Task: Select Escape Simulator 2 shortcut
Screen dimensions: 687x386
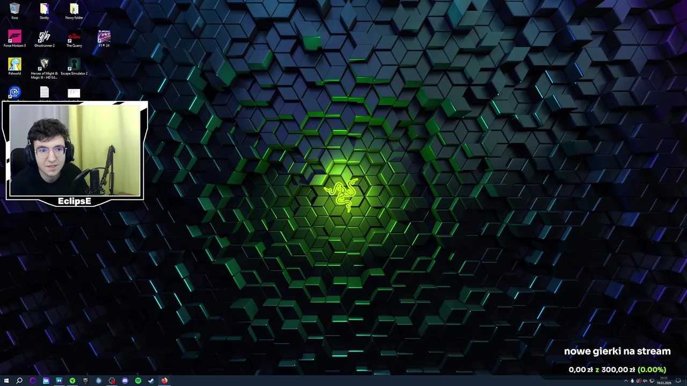Action: point(74,66)
